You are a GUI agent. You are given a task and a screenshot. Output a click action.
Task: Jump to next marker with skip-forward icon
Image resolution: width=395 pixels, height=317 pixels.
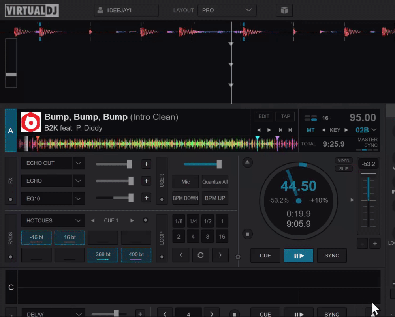pyautogui.click(x=290, y=130)
